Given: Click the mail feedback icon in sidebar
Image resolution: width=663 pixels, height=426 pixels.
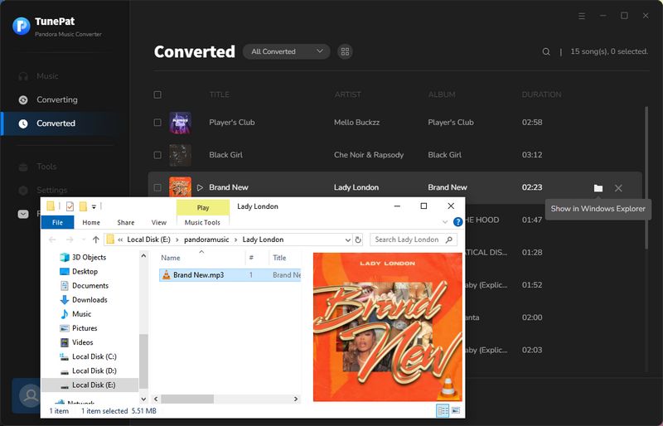Looking at the screenshot, I should pyautogui.click(x=23, y=214).
